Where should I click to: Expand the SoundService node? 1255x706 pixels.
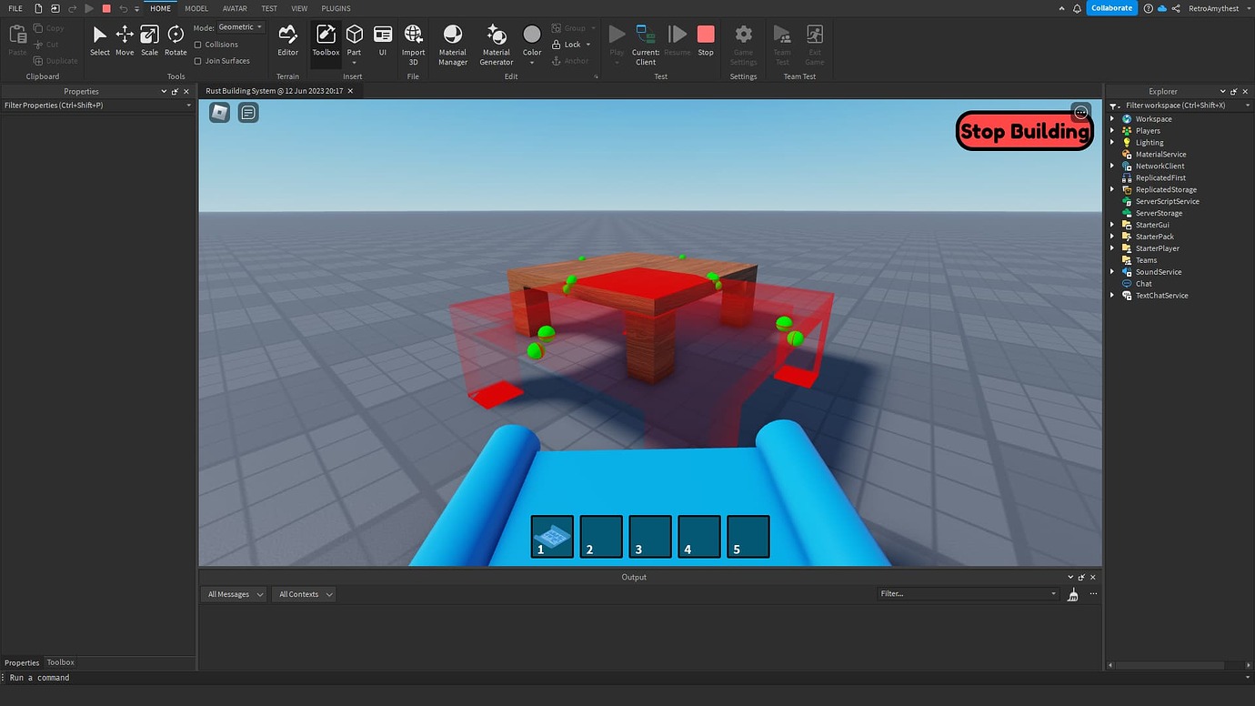1112,272
